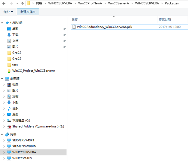Sort by the 修改日期 column header
The image size is (188, 162).
(x=165, y=19)
